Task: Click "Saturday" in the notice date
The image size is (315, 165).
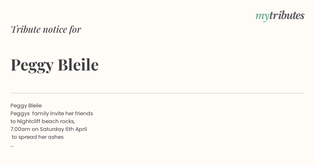Action: pyautogui.click(x=52, y=129)
